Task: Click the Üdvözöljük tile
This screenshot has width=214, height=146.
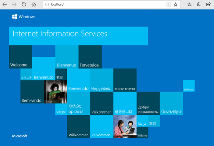Action: coord(171,103)
